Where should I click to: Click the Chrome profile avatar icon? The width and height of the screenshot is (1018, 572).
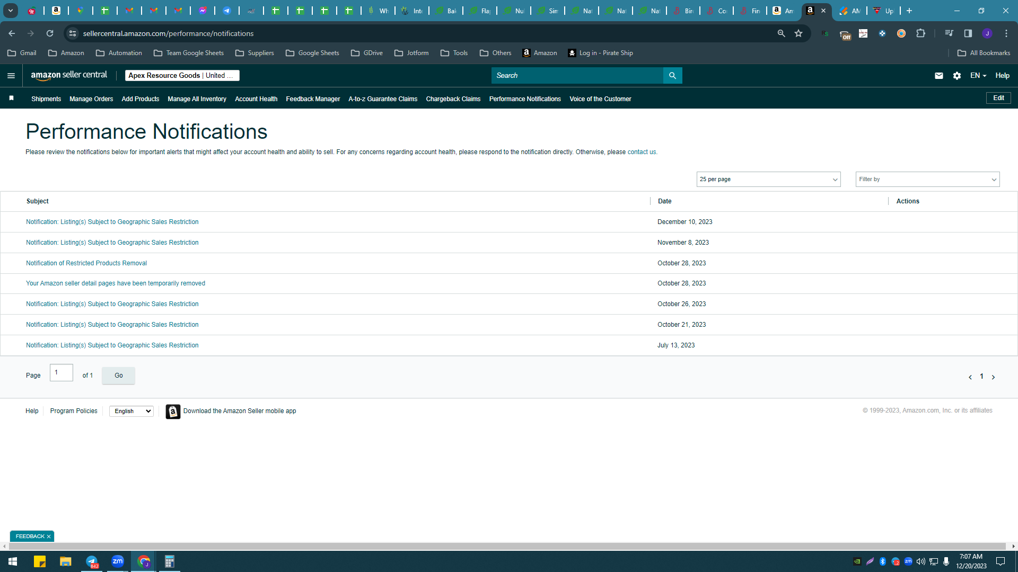click(987, 33)
